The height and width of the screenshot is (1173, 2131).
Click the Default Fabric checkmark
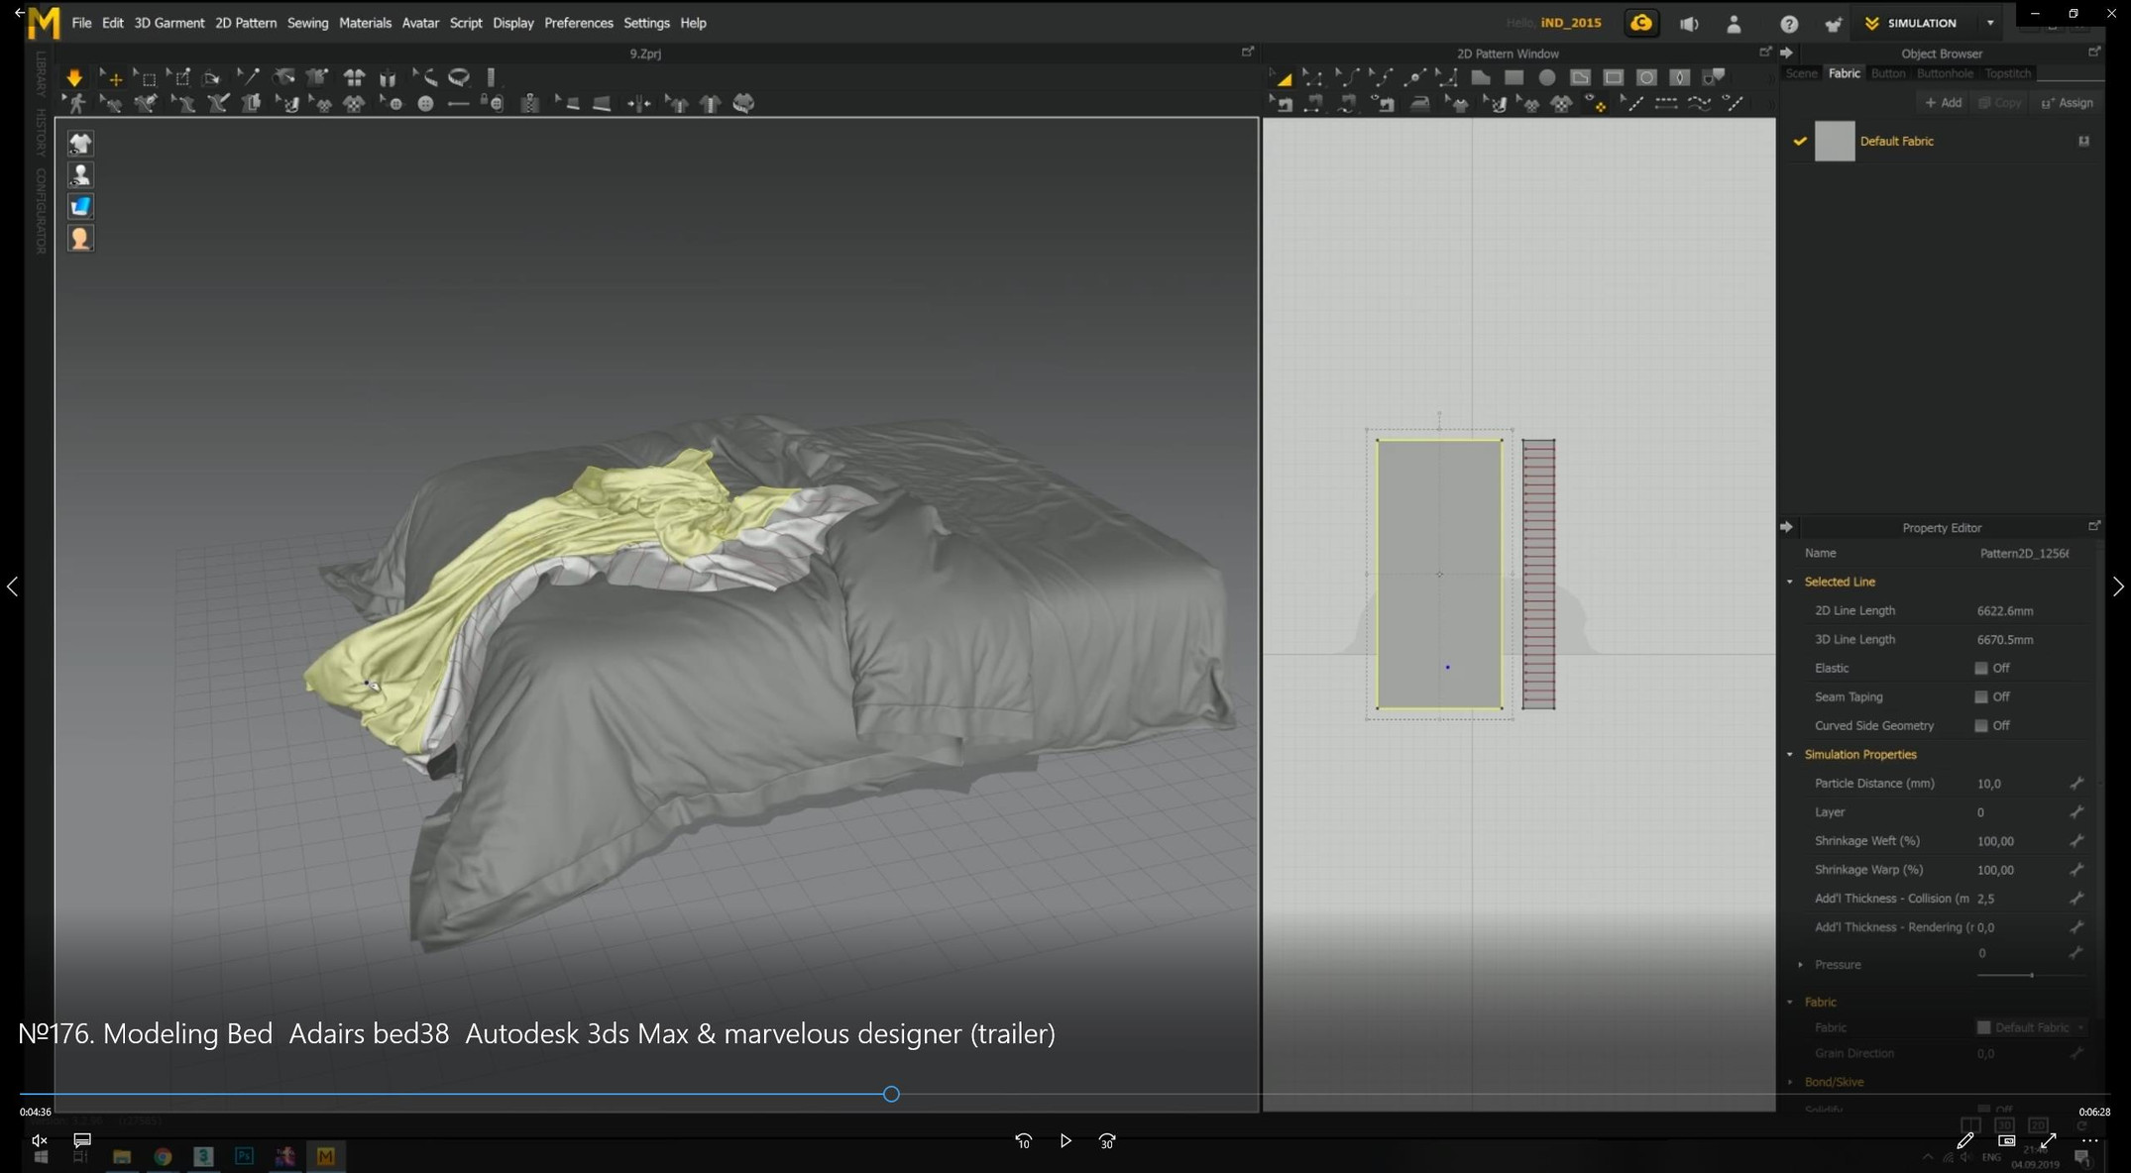pos(1799,142)
